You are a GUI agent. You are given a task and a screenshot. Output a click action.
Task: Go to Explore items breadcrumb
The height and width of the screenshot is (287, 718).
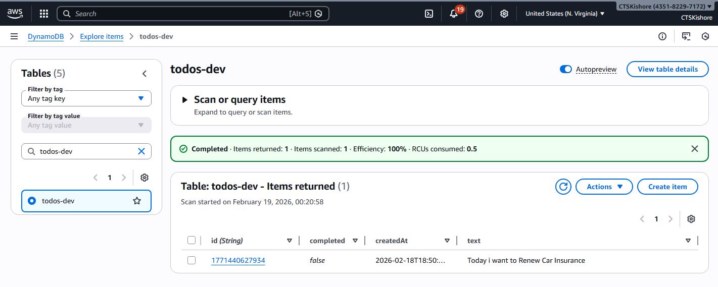pos(102,36)
